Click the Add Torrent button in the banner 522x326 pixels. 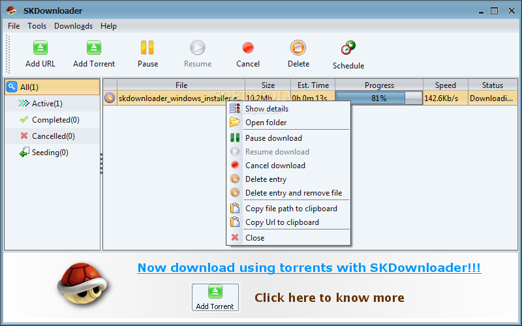pos(215,297)
